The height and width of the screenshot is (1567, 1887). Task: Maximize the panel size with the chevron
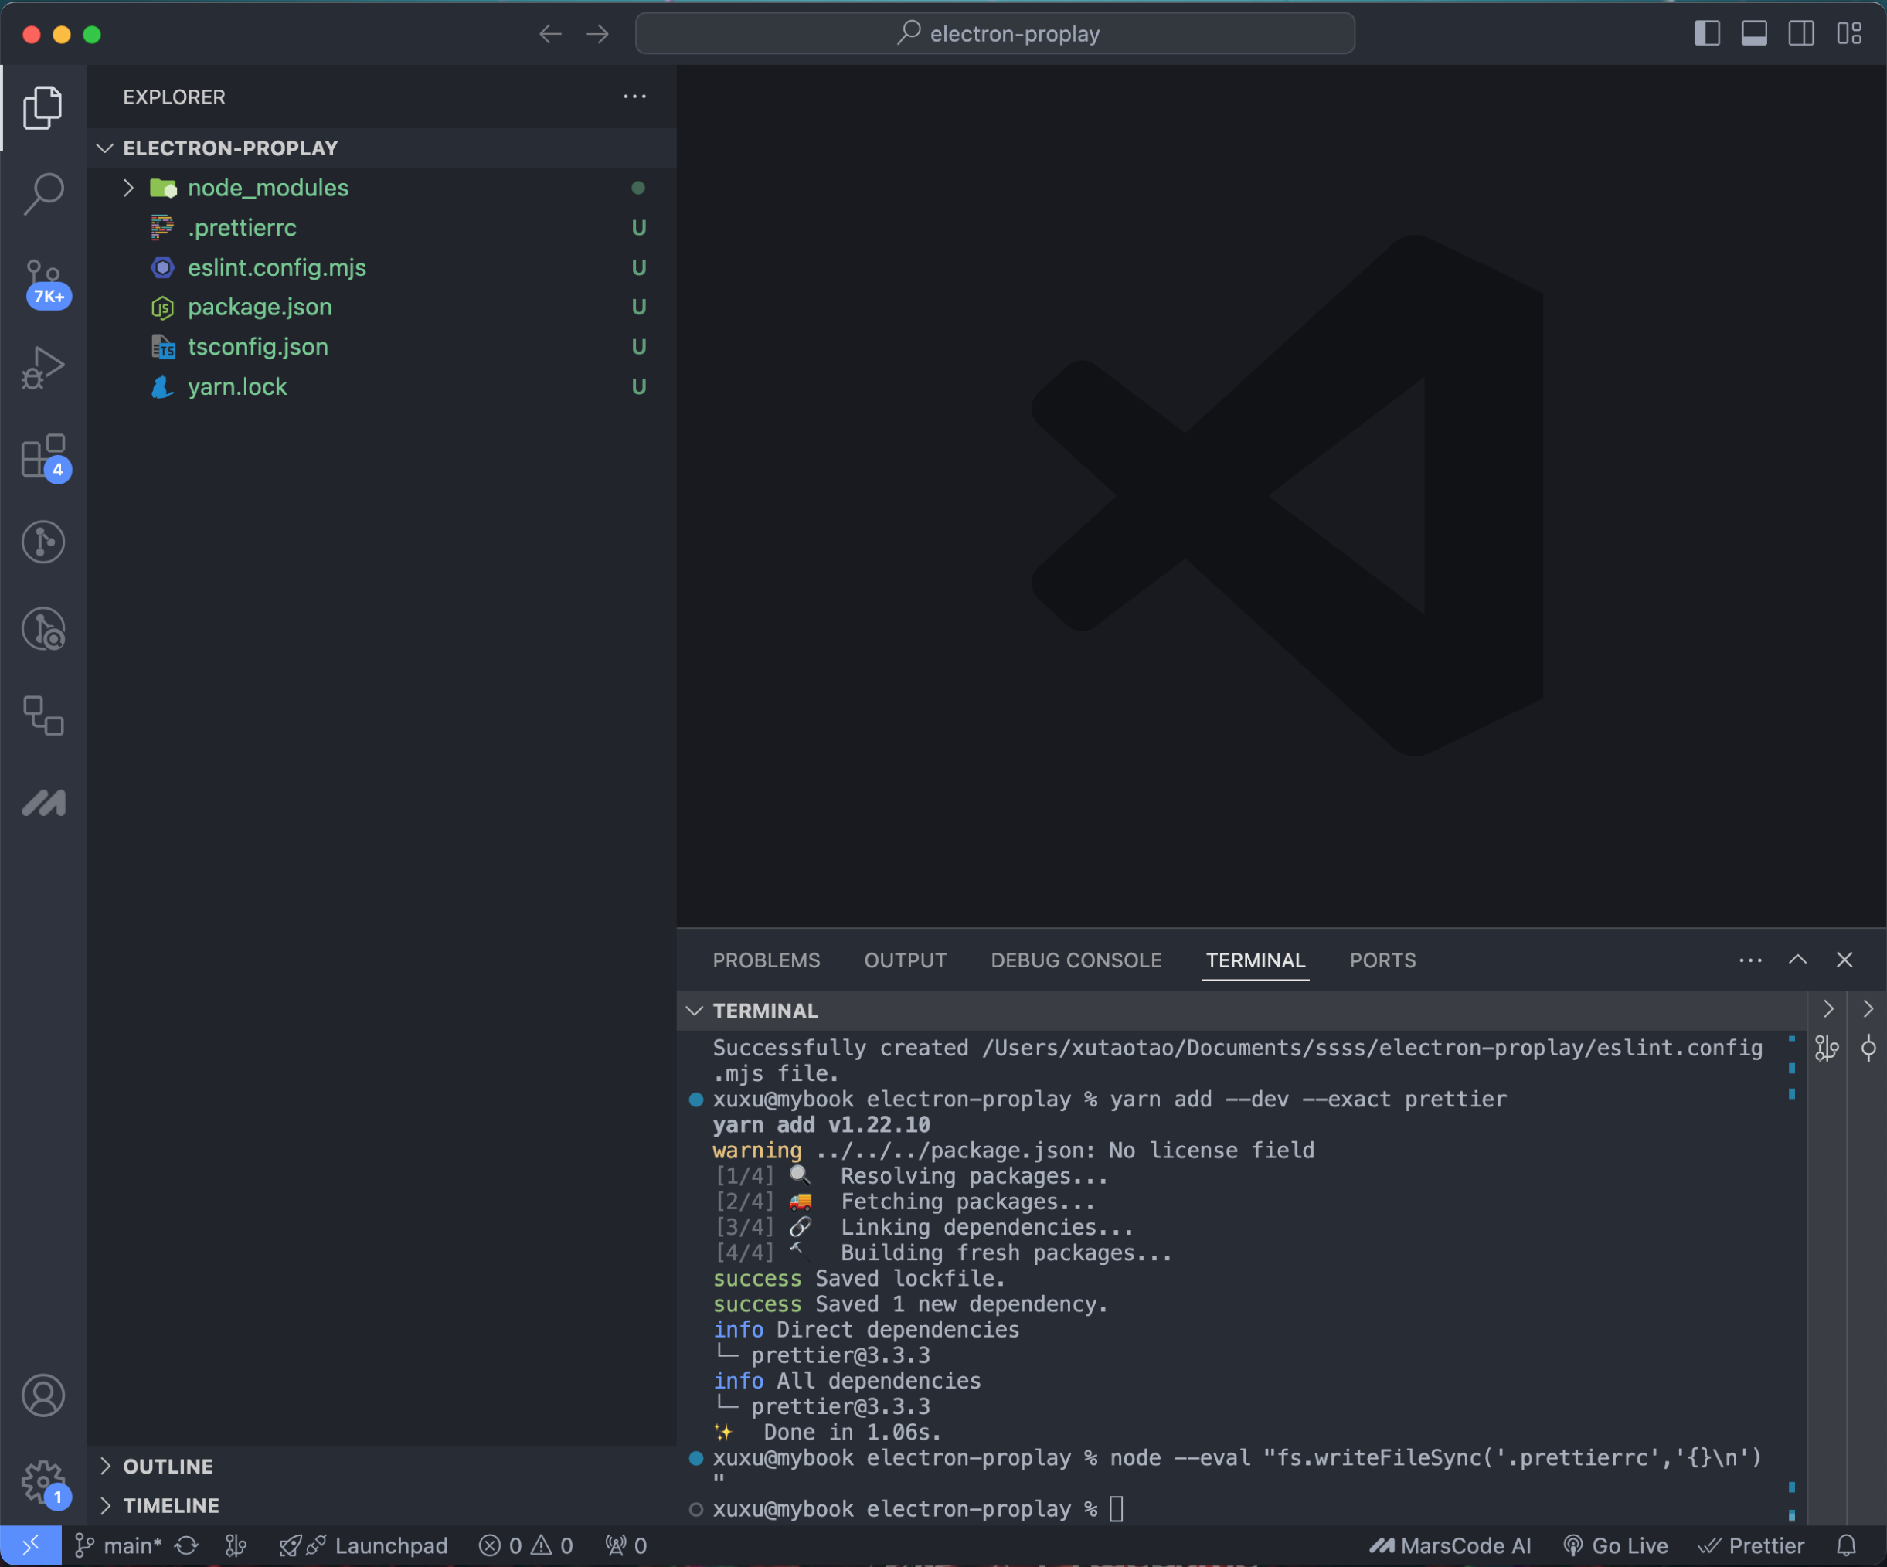[x=1797, y=960]
